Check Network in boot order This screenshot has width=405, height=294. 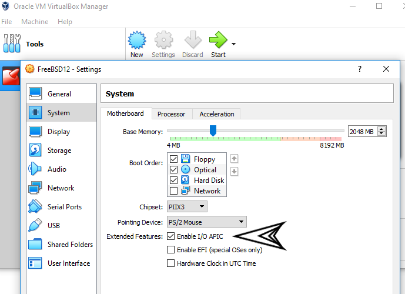[x=173, y=191]
